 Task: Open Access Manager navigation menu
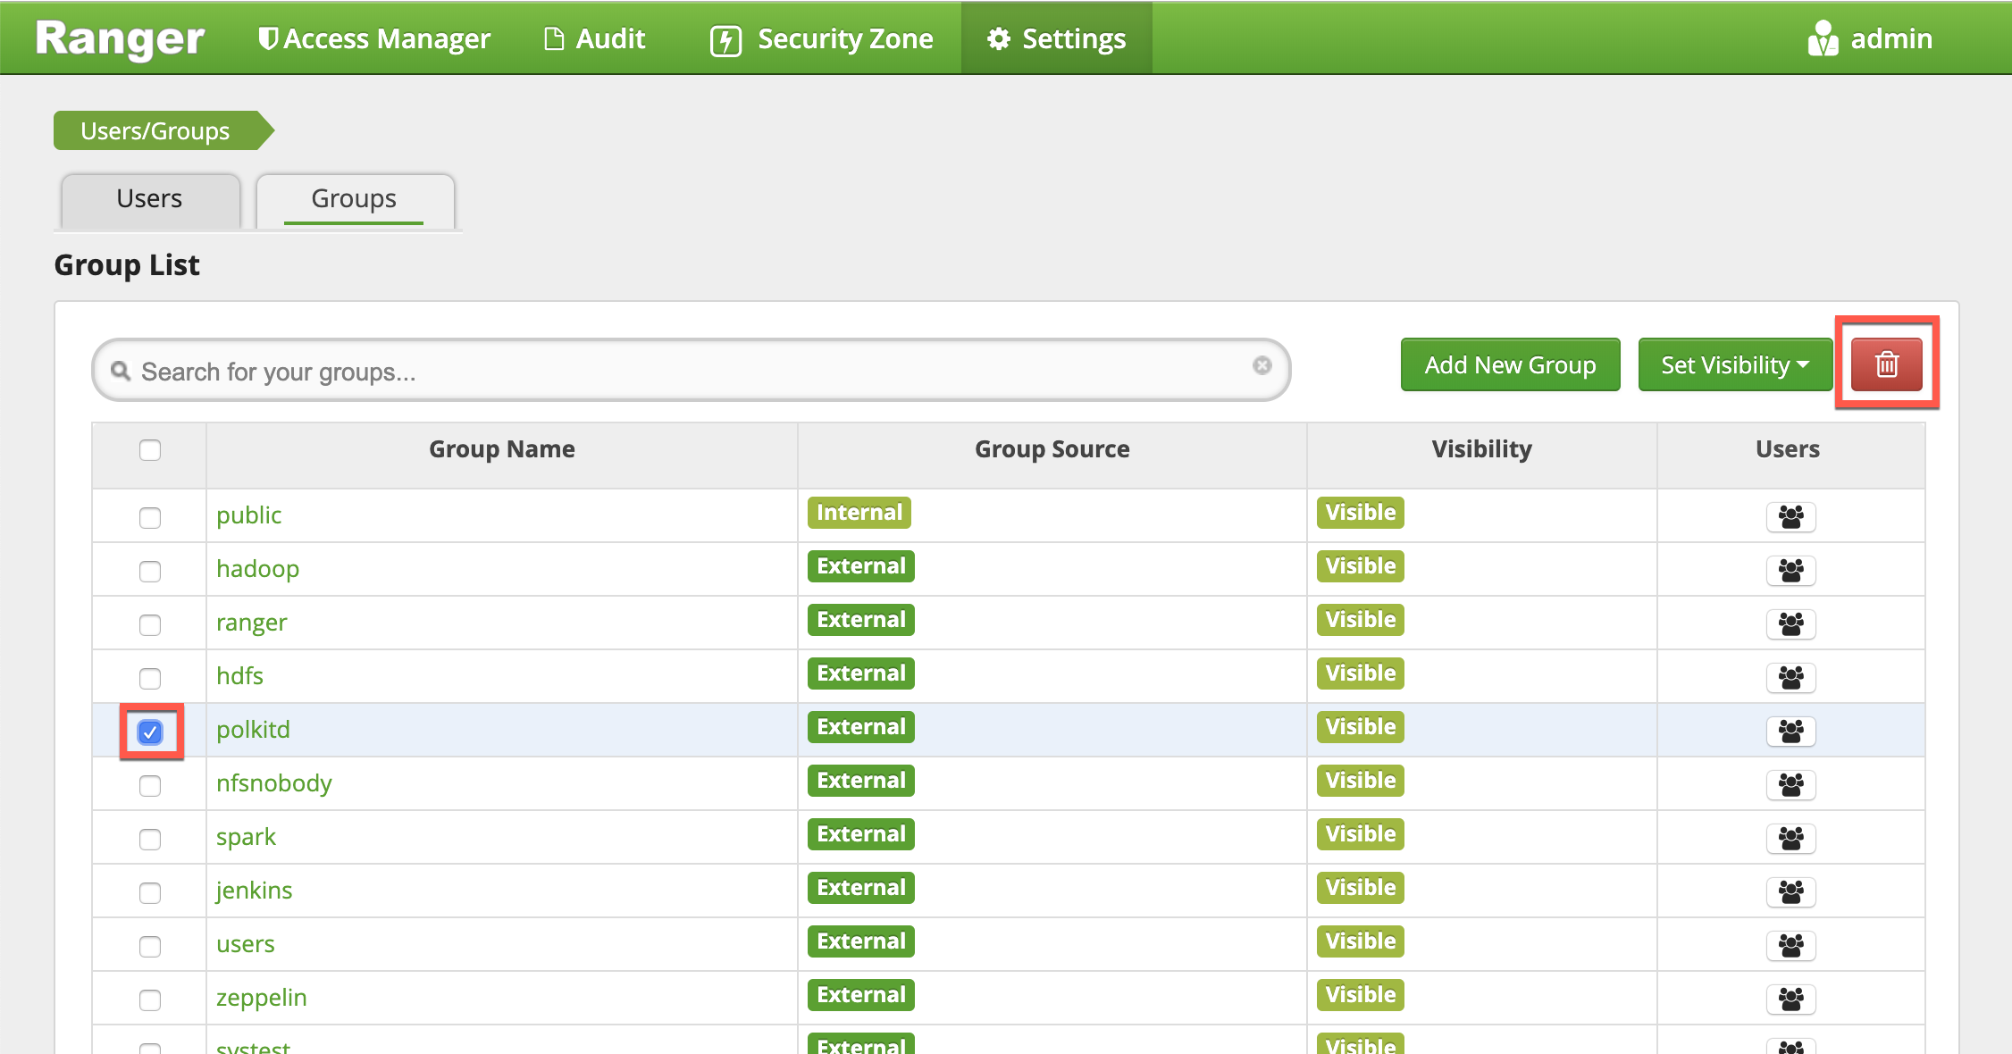[x=374, y=38]
